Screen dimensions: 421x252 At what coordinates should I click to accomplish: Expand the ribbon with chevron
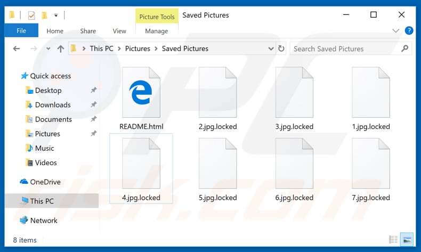[395, 31]
